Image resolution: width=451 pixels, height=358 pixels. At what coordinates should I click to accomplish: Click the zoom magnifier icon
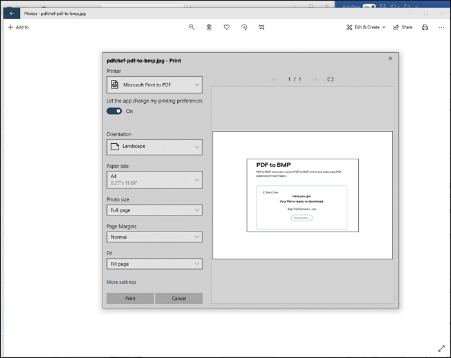click(191, 27)
